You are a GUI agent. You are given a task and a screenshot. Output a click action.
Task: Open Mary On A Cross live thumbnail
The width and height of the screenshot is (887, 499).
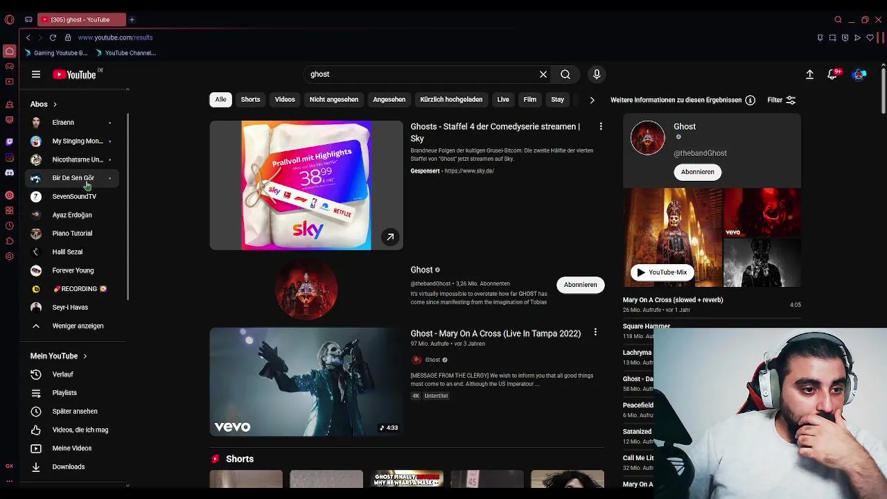tap(306, 382)
